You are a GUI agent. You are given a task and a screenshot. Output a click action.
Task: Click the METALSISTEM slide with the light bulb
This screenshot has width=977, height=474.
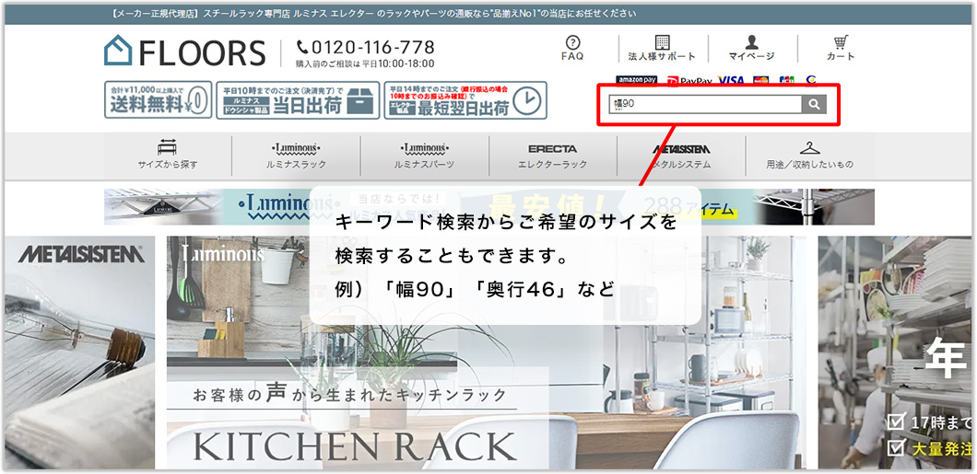(x=80, y=353)
